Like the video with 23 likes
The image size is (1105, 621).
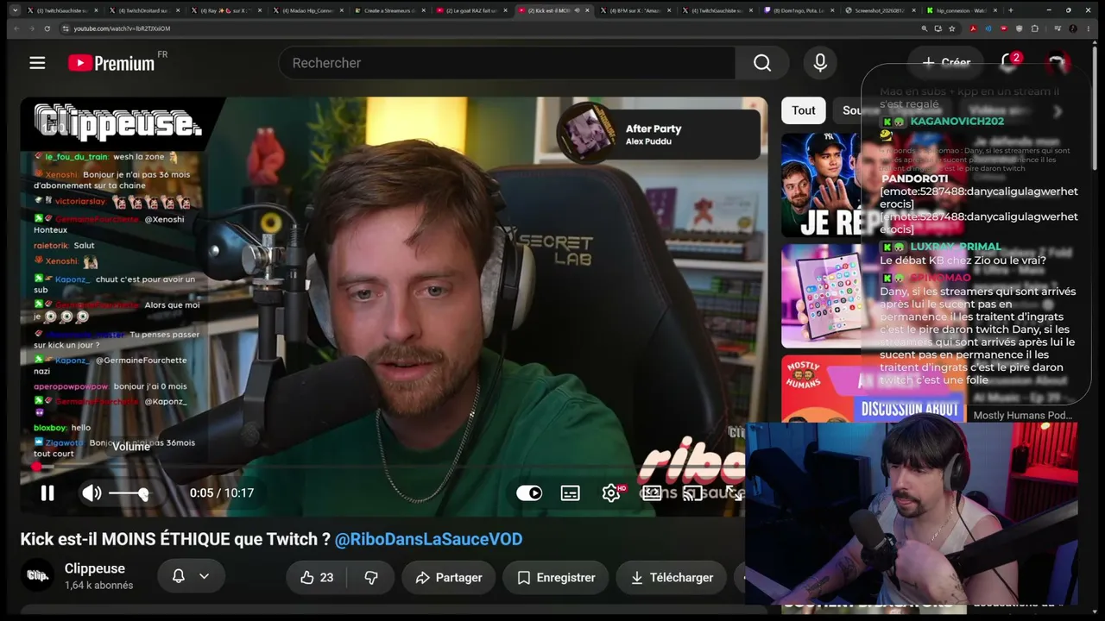[x=317, y=578]
